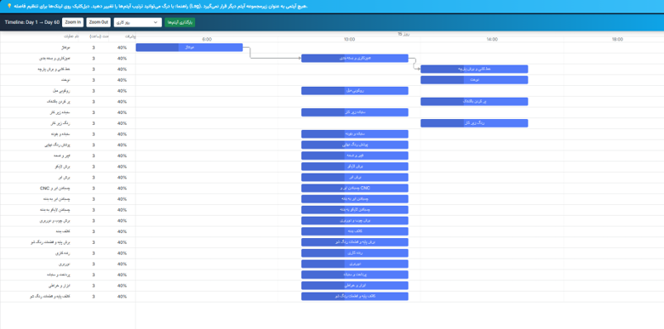664x329 pixels.
Task: Click the Zoom In button
Action: [x=73, y=22]
